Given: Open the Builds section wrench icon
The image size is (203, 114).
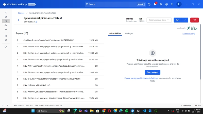Looking at the screenshot, I should click(x=6, y=30).
